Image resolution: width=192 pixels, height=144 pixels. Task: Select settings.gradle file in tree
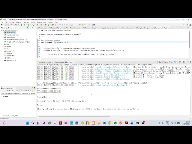11,60
